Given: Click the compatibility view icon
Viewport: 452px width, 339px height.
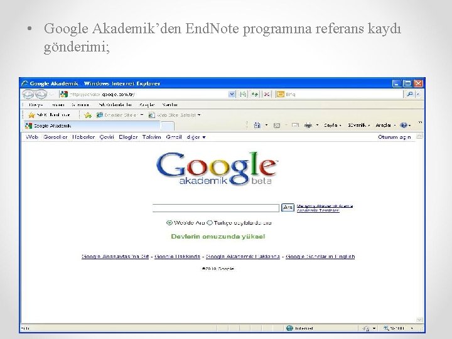Looking at the screenshot, I should [x=243, y=94].
